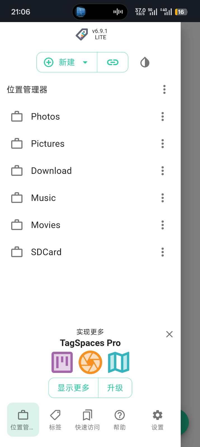
Task: Click the briefcase icon beside Music
Action: click(x=17, y=198)
